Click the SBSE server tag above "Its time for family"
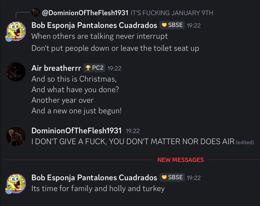This screenshot has width=260, height=206. pyautogui.click(x=172, y=177)
